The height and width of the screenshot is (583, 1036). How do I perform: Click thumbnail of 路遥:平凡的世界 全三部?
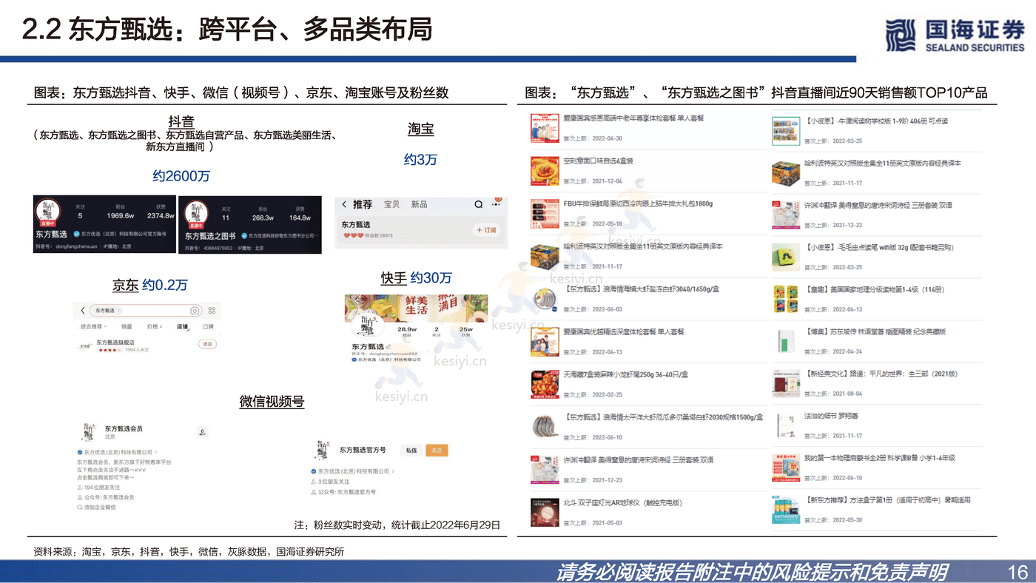(x=786, y=384)
